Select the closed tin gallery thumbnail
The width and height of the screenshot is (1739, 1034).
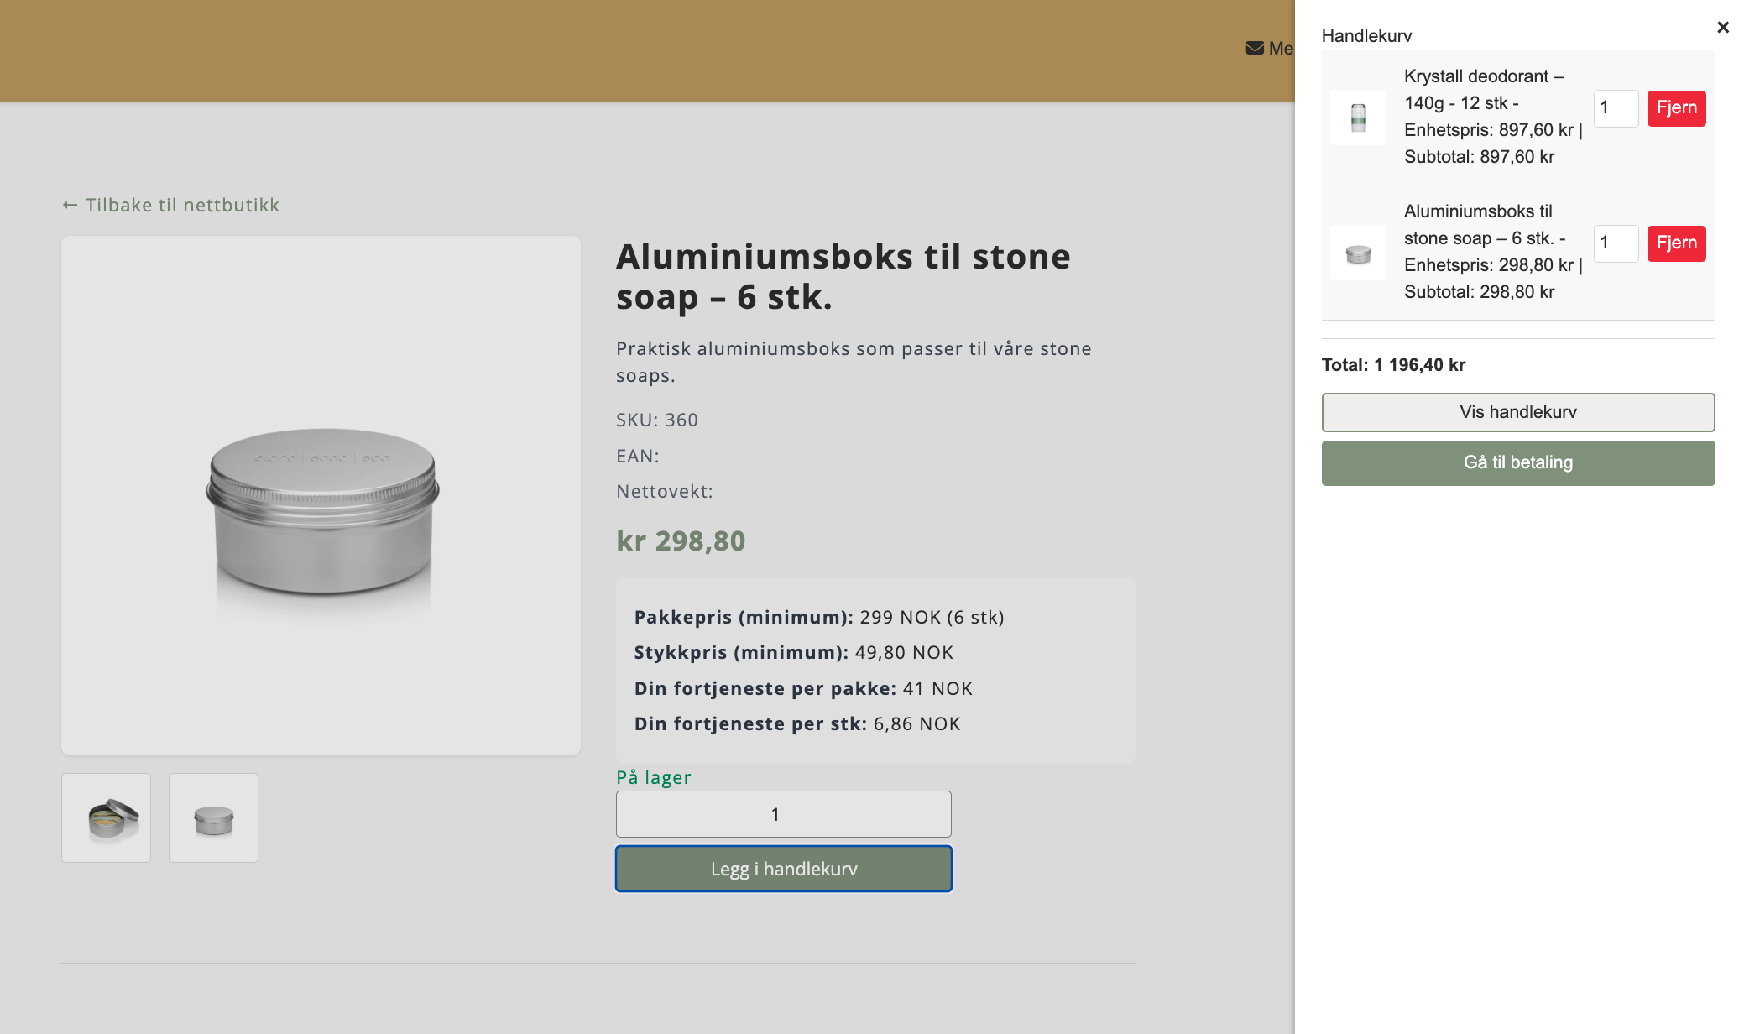pos(213,817)
